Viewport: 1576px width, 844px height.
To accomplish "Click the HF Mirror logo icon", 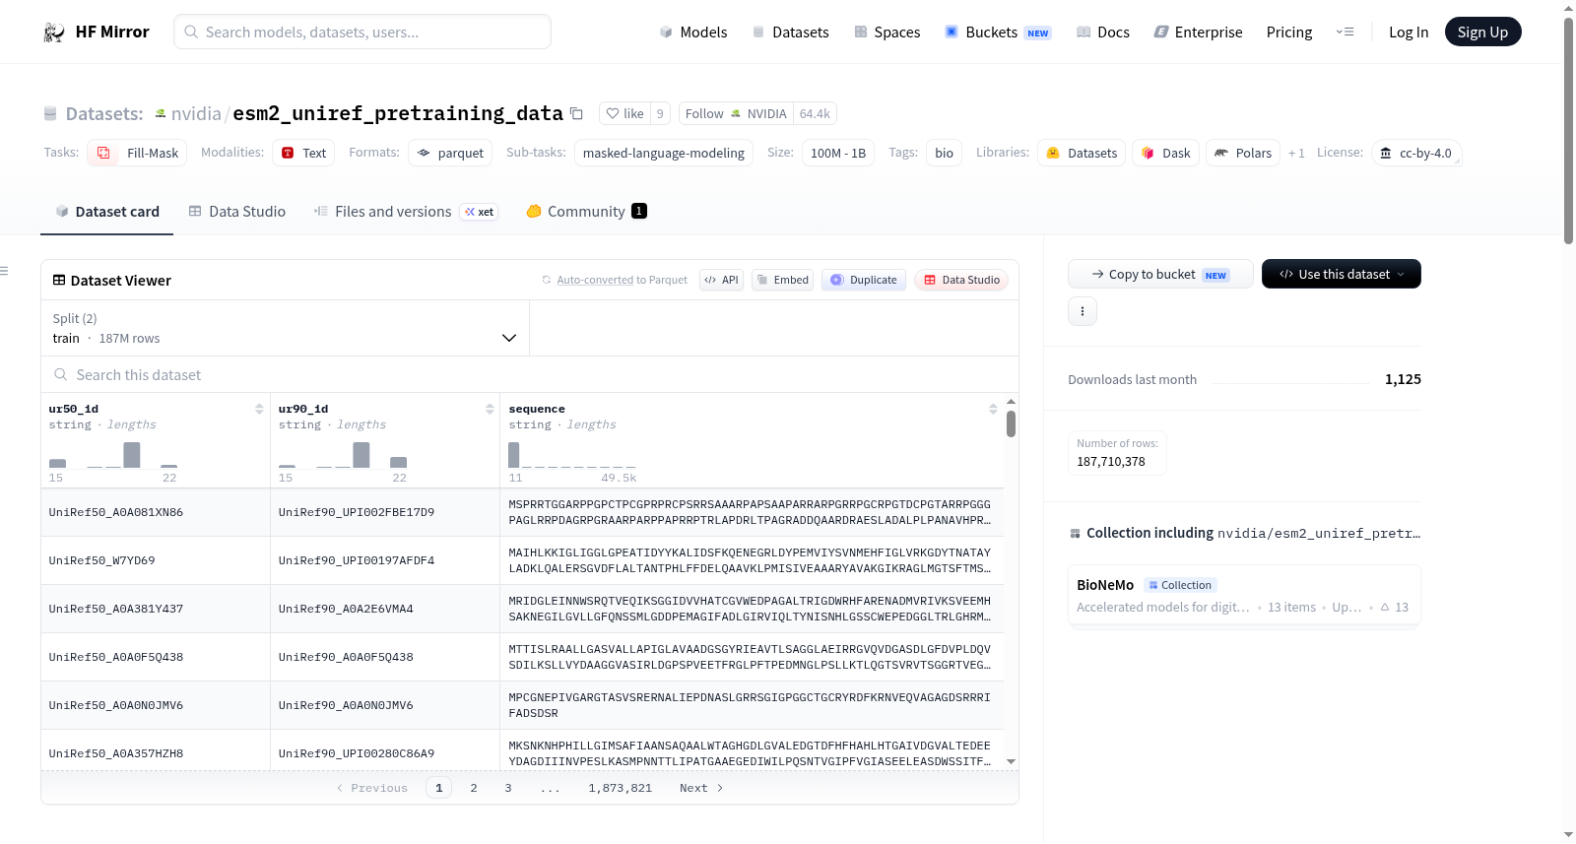I will tap(54, 32).
